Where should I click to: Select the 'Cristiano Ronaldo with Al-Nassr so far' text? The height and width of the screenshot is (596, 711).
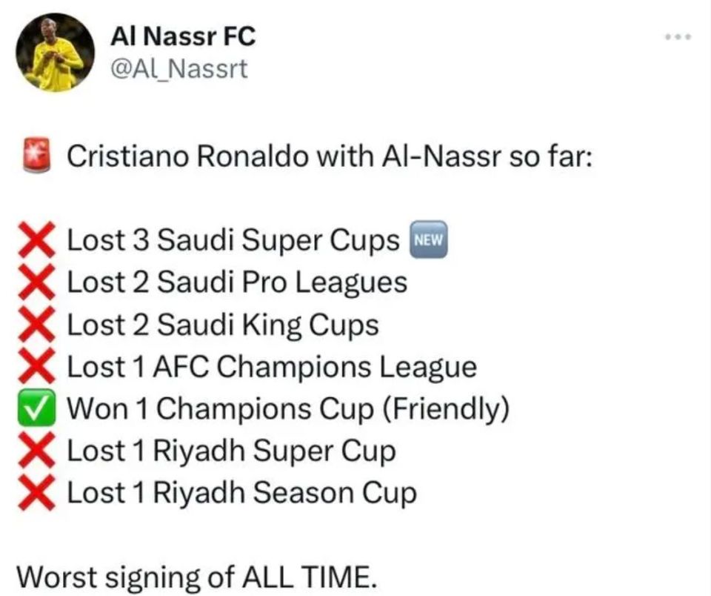[x=330, y=156]
